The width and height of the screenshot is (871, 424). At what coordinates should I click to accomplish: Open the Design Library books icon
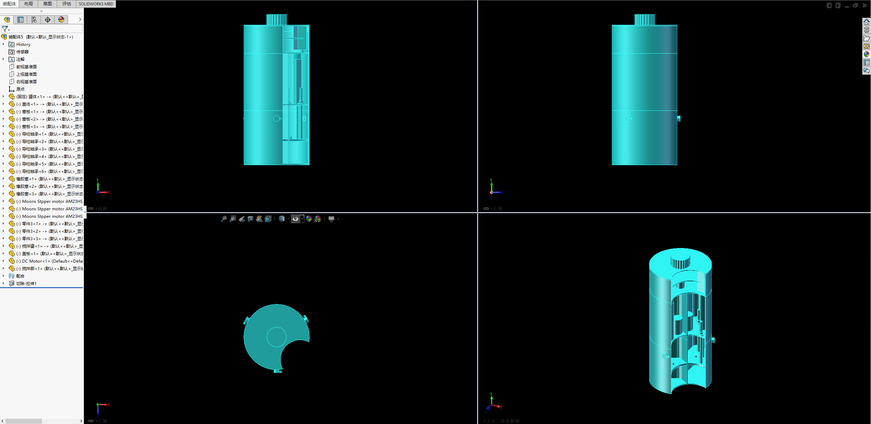(866, 30)
